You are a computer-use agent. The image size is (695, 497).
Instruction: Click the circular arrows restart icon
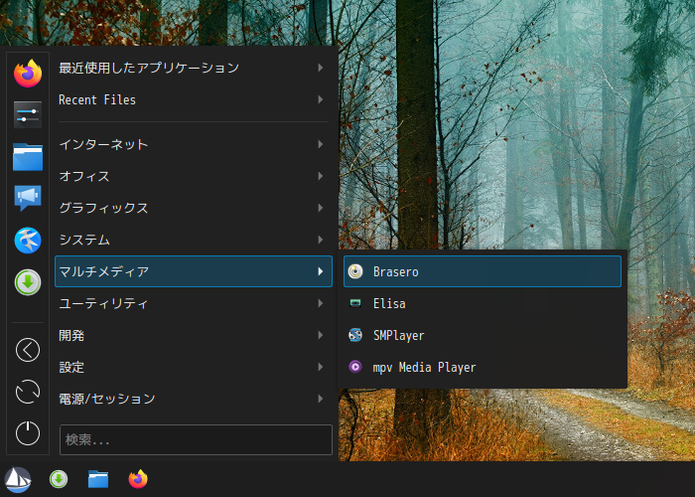tap(28, 392)
